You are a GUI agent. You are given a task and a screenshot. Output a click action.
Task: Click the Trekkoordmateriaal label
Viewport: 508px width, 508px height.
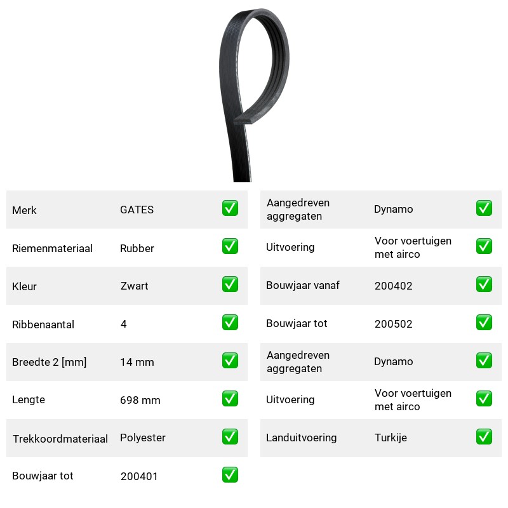(x=60, y=439)
